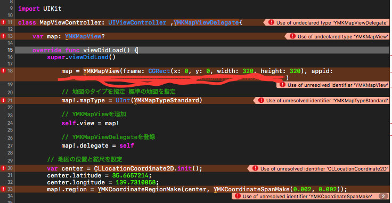Open the 'CLLocationCoordinate2D' unresolved identifier error banner
The height and width of the screenshot is (203, 392).
pyautogui.click(x=319, y=168)
